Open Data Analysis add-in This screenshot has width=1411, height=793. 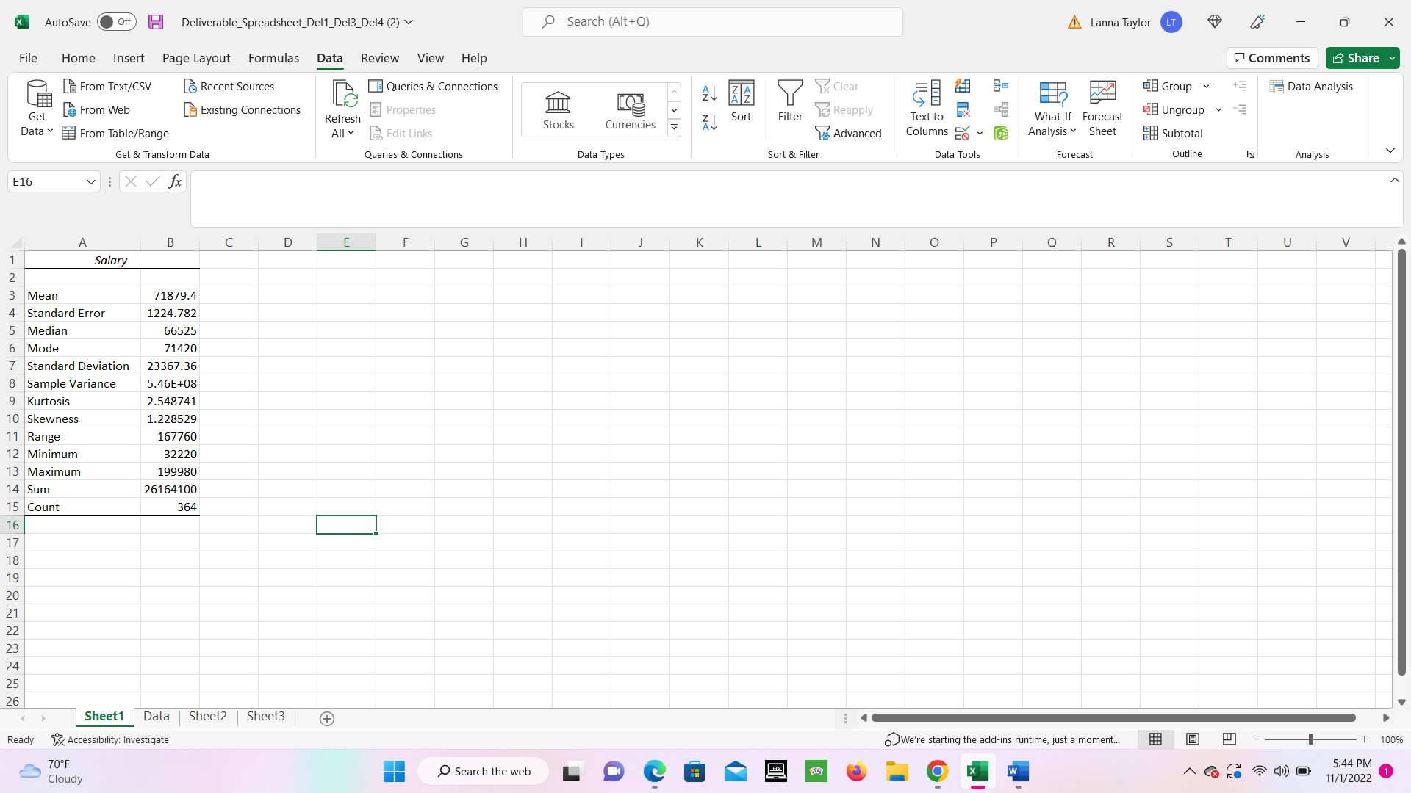(x=1312, y=86)
